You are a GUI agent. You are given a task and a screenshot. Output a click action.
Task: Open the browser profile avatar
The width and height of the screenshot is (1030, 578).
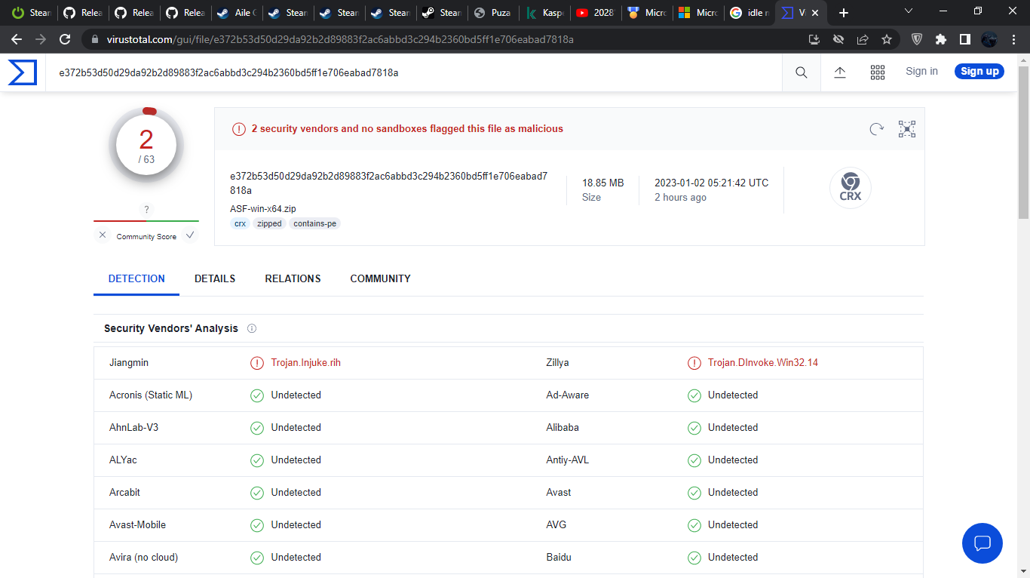pos(989,39)
